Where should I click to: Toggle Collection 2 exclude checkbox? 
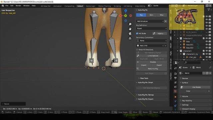pyautogui.click(x=203, y=38)
